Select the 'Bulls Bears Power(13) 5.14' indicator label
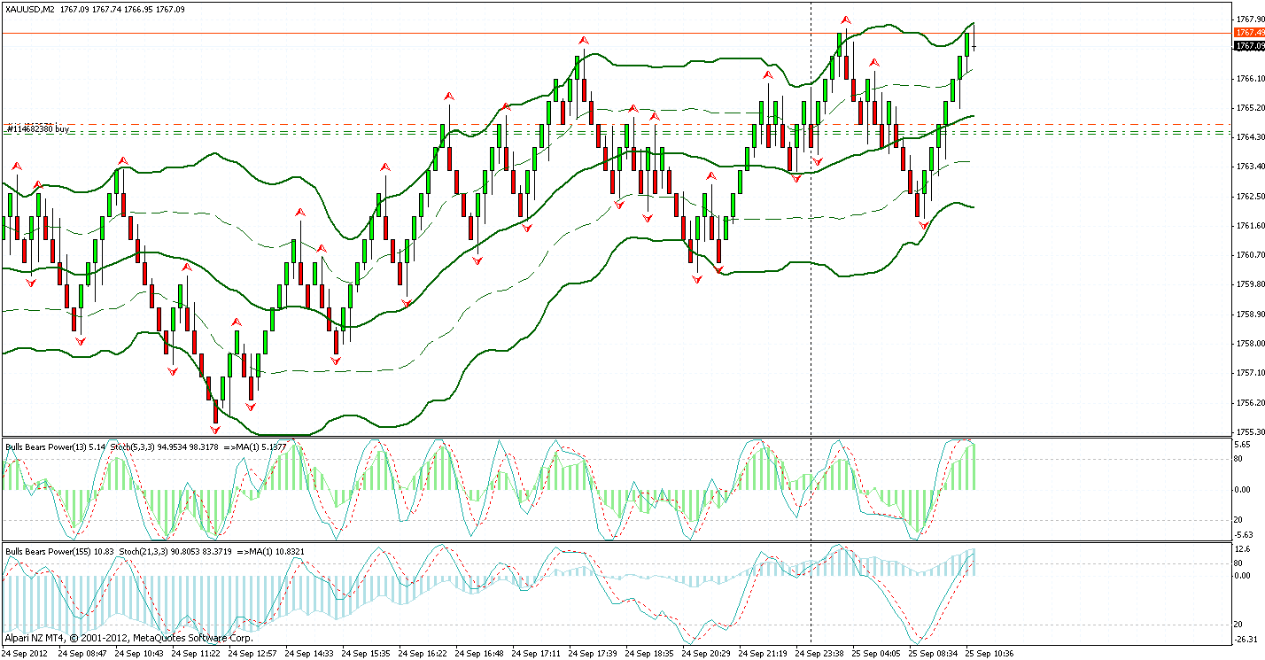The image size is (1265, 660). [56, 447]
